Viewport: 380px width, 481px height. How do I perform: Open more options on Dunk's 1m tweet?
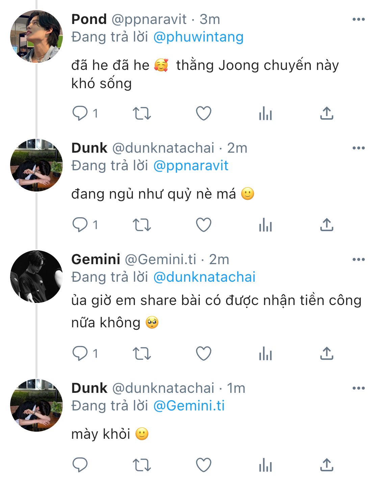coord(358,388)
